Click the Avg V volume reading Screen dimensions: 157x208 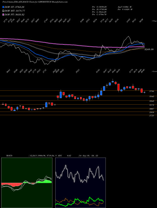pos(125,7)
